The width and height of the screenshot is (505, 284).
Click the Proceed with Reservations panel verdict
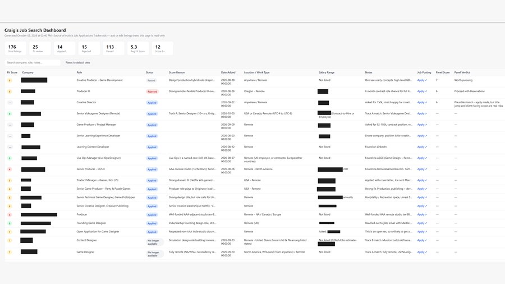pos(469,91)
